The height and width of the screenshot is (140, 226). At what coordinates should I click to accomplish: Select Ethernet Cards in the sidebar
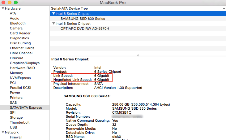pos(22,48)
